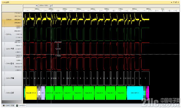This screenshot has height=108, width=181.
Task: Select the CAN-L channel label
Action: click(9, 34)
